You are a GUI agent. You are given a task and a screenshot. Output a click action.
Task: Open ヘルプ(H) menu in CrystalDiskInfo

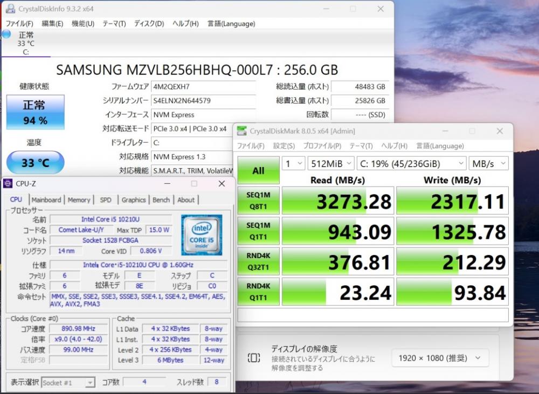[185, 24]
